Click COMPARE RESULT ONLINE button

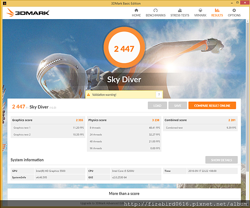pyautogui.click(x=212, y=105)
